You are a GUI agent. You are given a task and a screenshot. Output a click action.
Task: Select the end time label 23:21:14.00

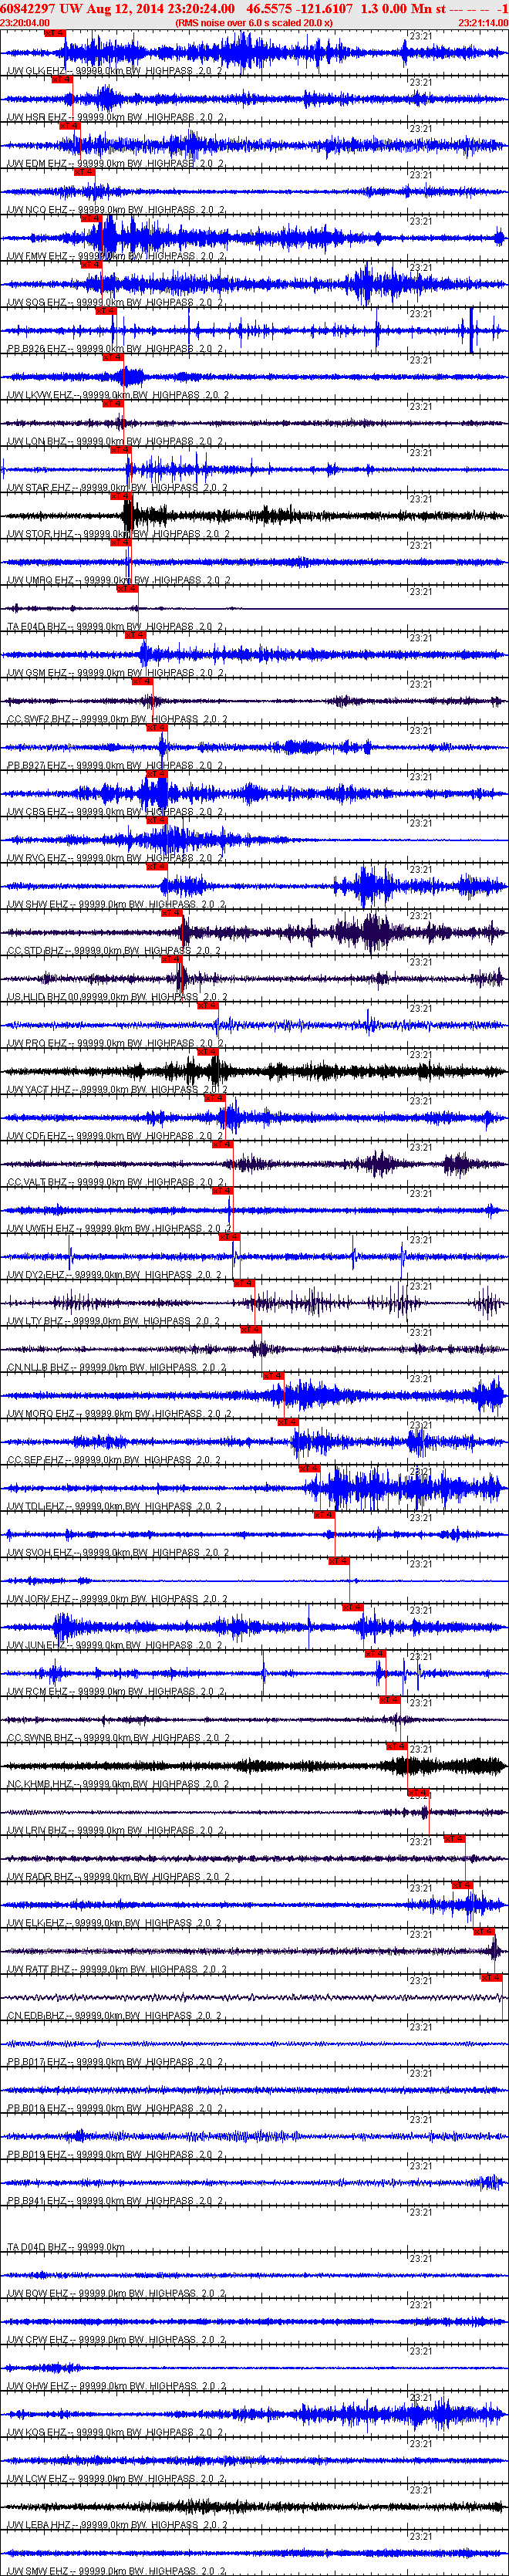pyautogui.click(x=483, y=22)
